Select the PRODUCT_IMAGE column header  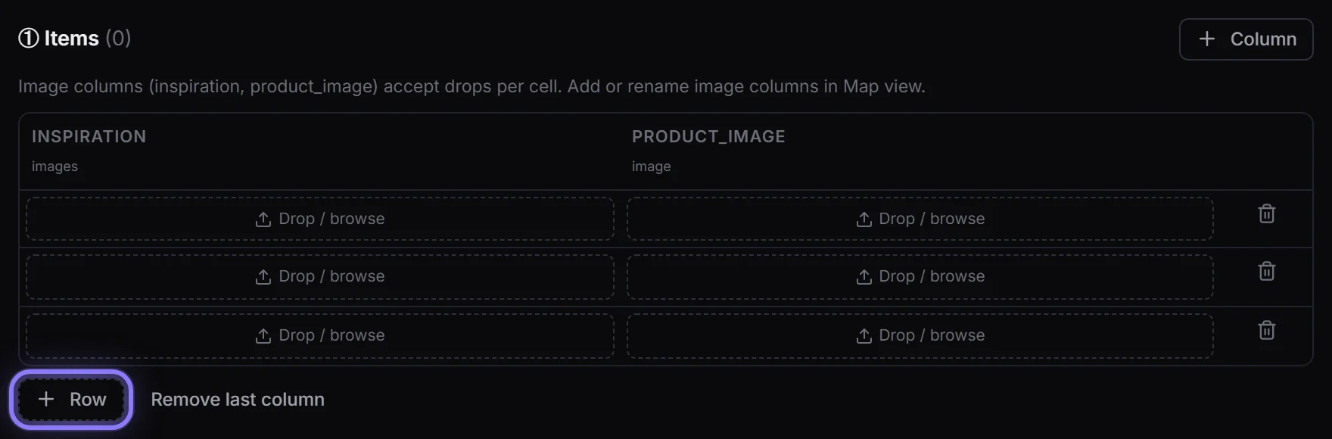pyautogui.click(x=708, y=136)
